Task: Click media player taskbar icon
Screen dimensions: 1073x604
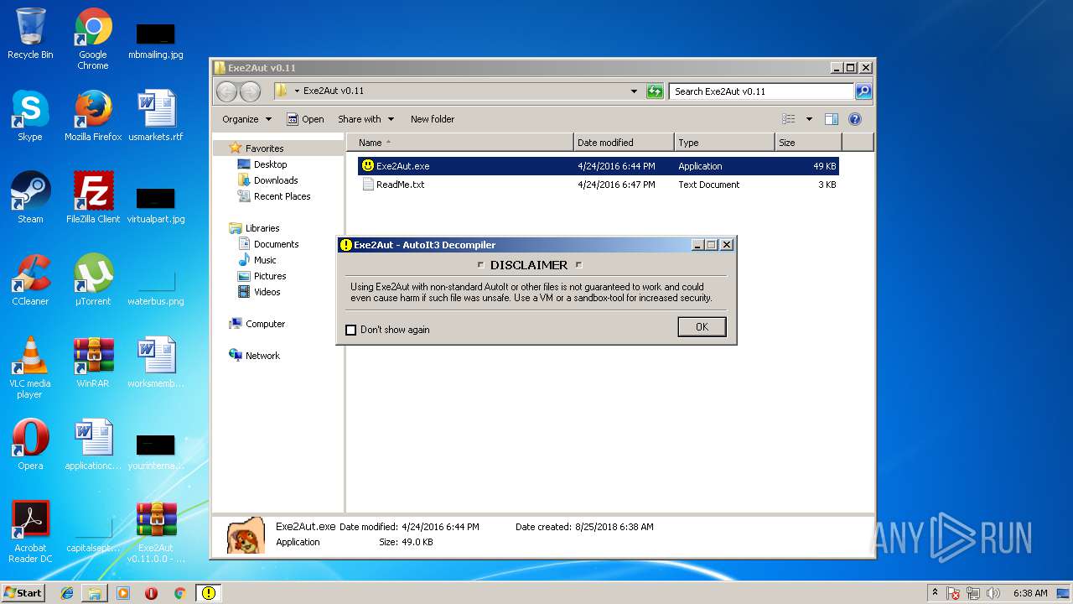Action: pos(123,593)
